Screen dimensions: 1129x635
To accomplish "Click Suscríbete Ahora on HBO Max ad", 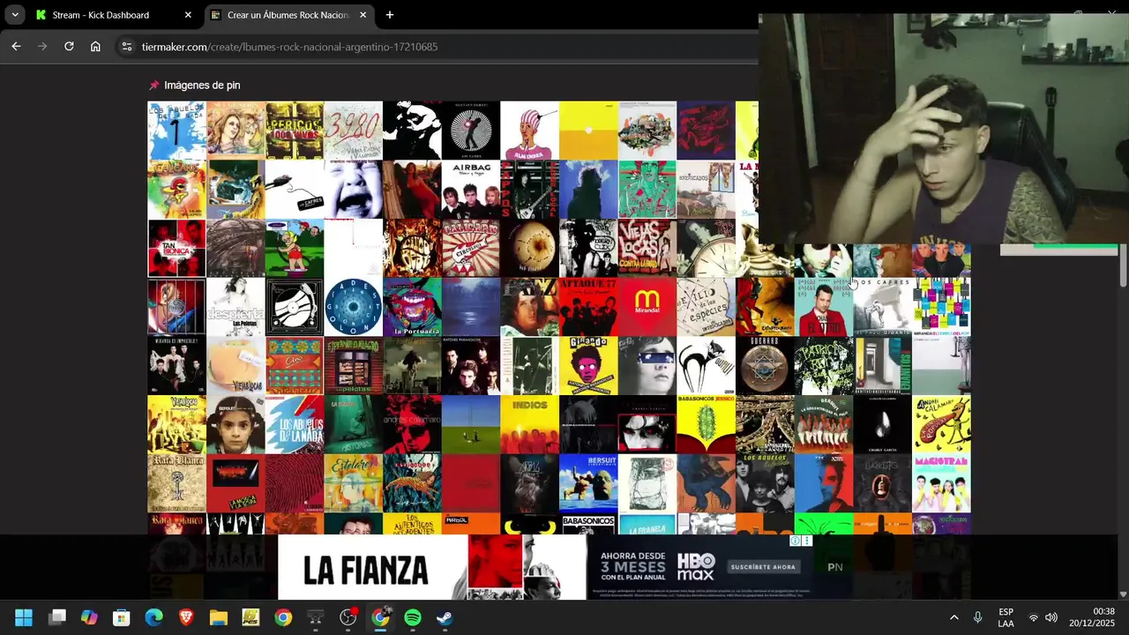I will coord(762,566).
